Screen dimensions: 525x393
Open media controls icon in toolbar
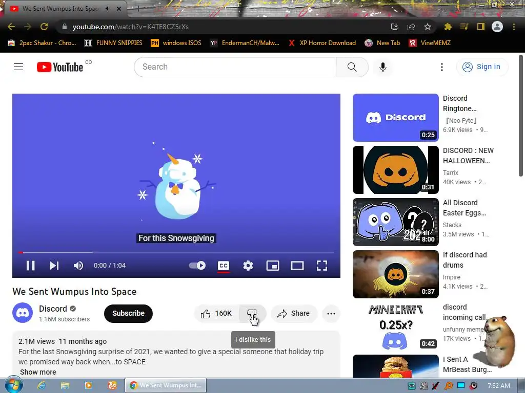(x=464, y=27)
